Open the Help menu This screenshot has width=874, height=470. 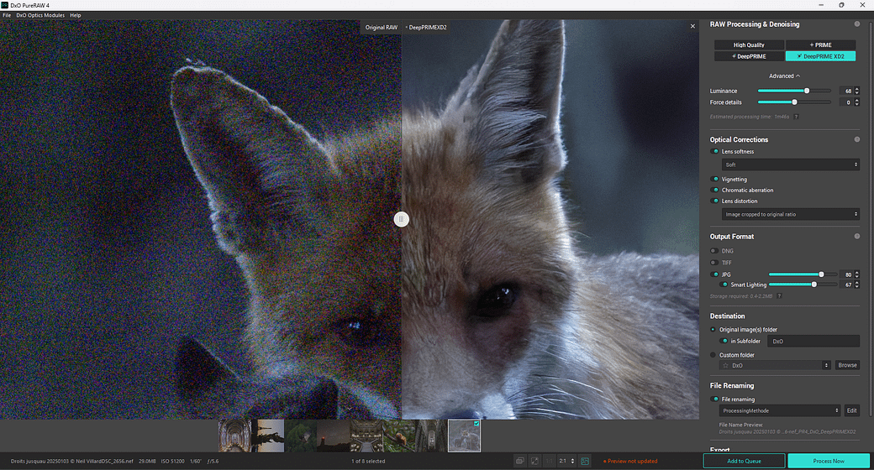pyautogui.click(x=76, y=15)
